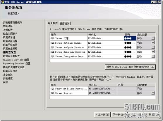Select 准备安装 step in sidebar

click(x=8, y=74)
